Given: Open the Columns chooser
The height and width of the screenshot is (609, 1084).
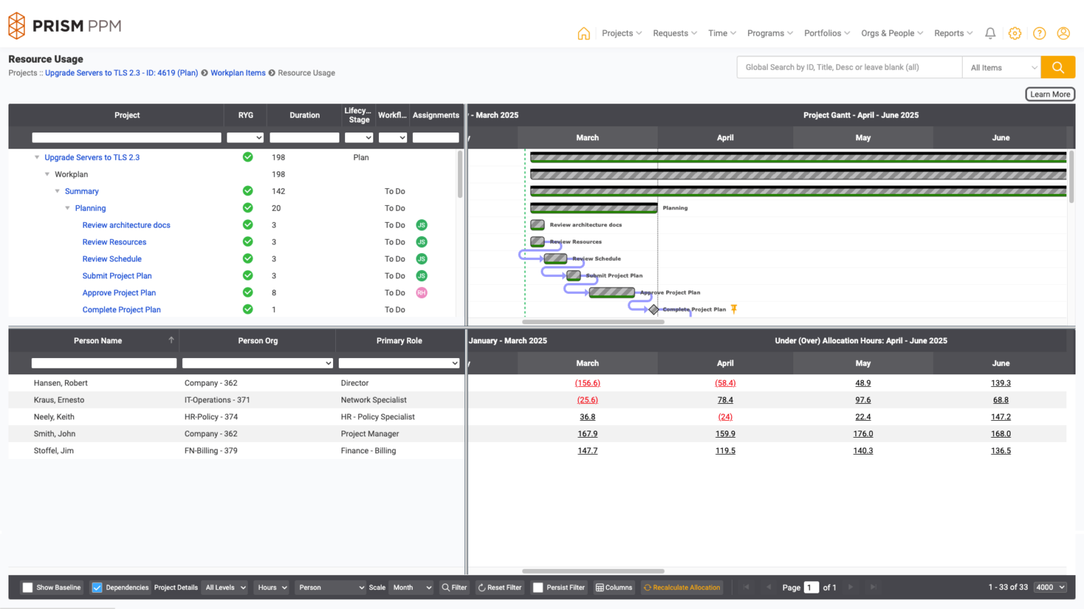Looking at the screenshot, I should (x=614, y=587).
